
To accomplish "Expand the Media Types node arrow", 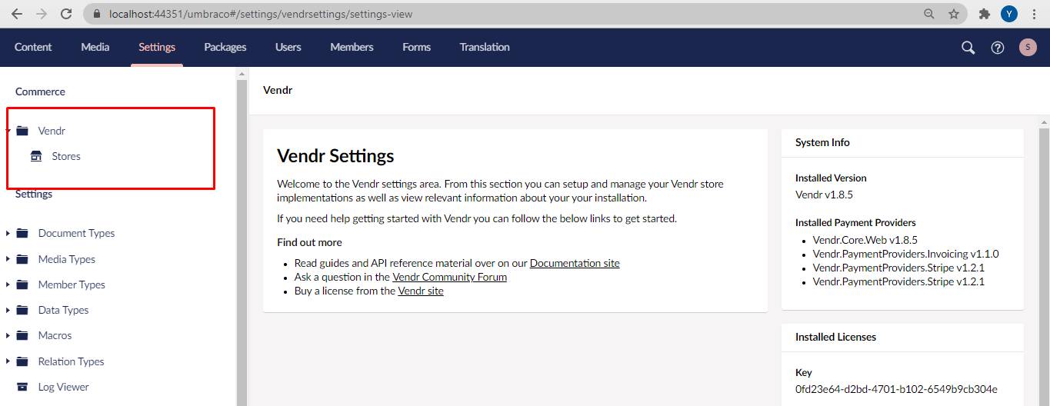I will click(x=8, y=259).
